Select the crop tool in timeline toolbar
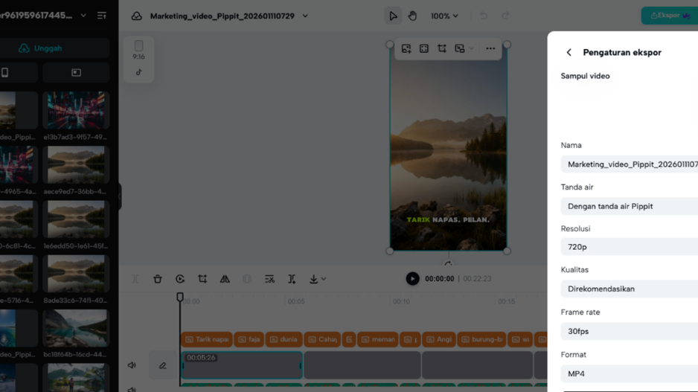The height and width of the screenshot is (392, 698). tap(202, 279)
